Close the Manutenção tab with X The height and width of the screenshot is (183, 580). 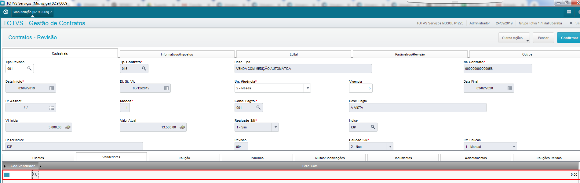coord(51,12)
